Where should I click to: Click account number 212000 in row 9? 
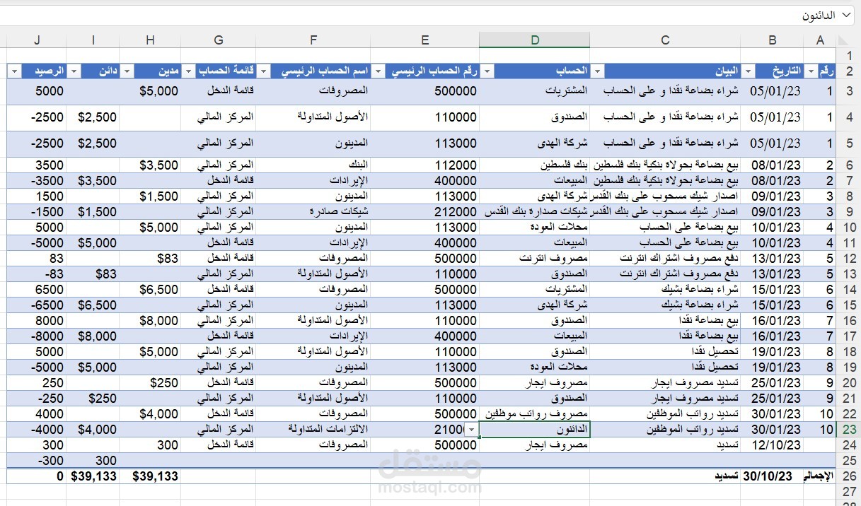click(424, 212)
